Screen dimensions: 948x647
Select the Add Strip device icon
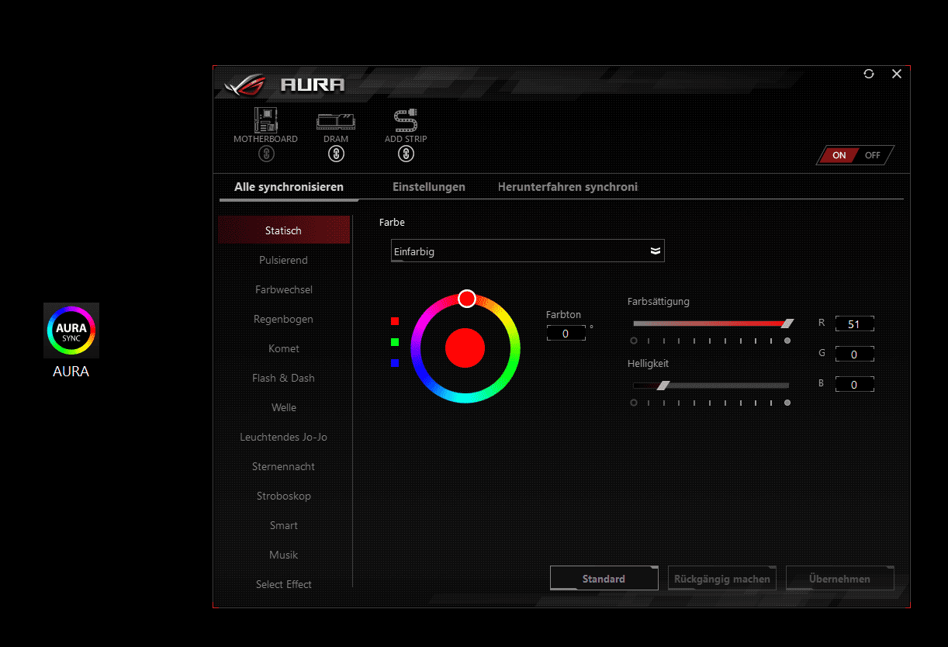point(406,119)
